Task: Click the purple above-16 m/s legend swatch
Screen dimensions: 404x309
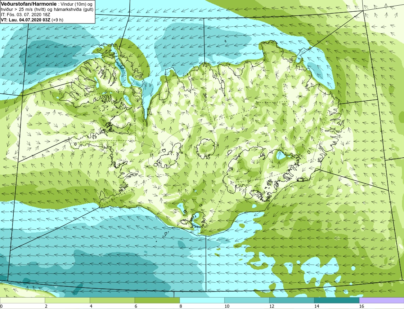Action: point(382,300)
